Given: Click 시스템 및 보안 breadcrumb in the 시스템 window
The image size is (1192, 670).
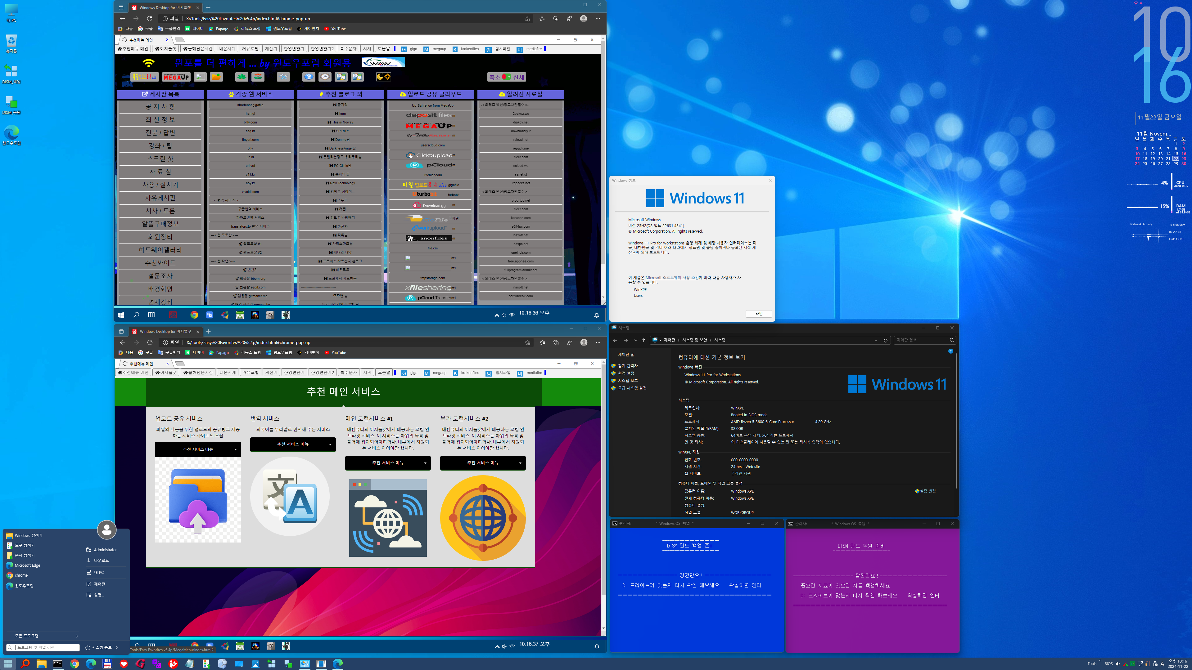Looking at the screenshot, I should 695,340.
